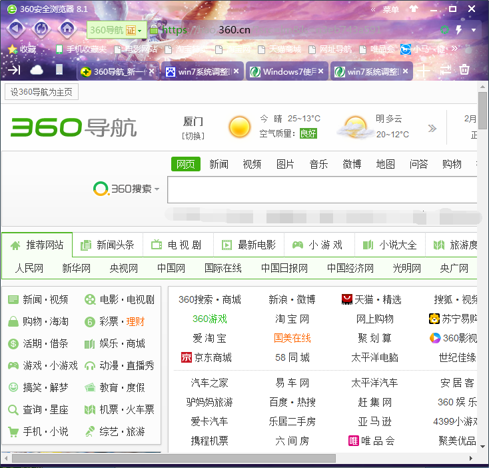Image resolution: width=489 pixels, height=468 pixels.
Task: Click the skin shirt icon in title bar
Action: [x=414, y=9]
